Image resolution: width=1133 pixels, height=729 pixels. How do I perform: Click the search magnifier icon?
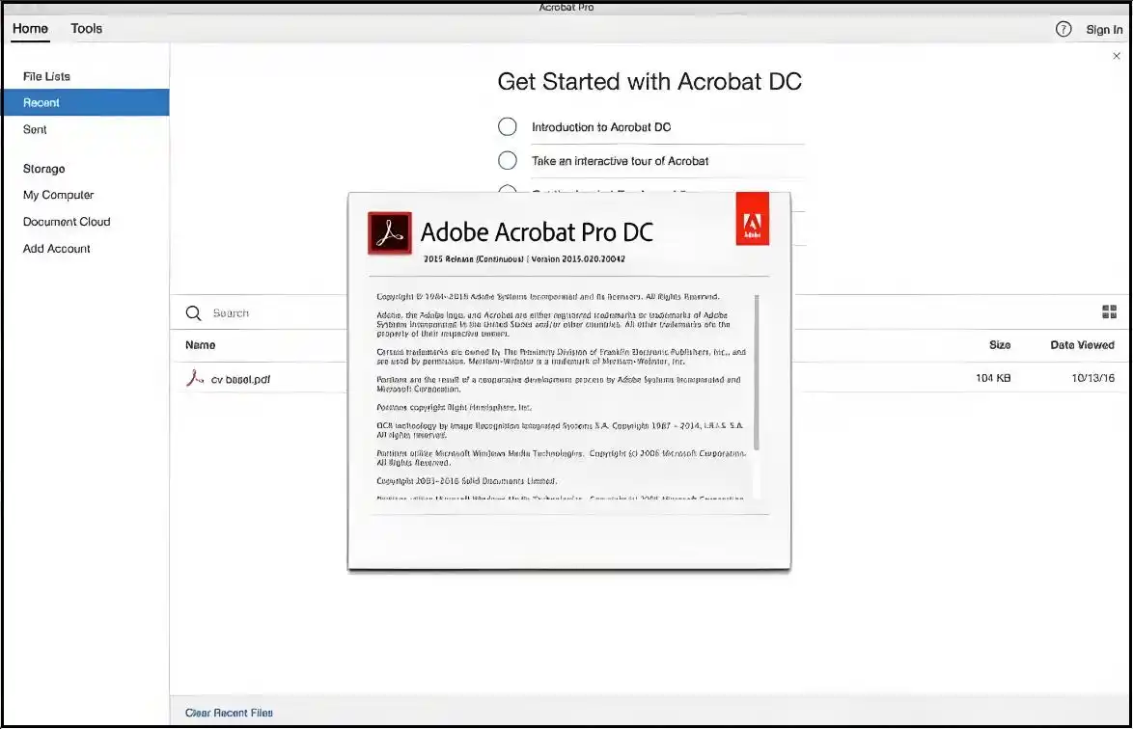193,313
